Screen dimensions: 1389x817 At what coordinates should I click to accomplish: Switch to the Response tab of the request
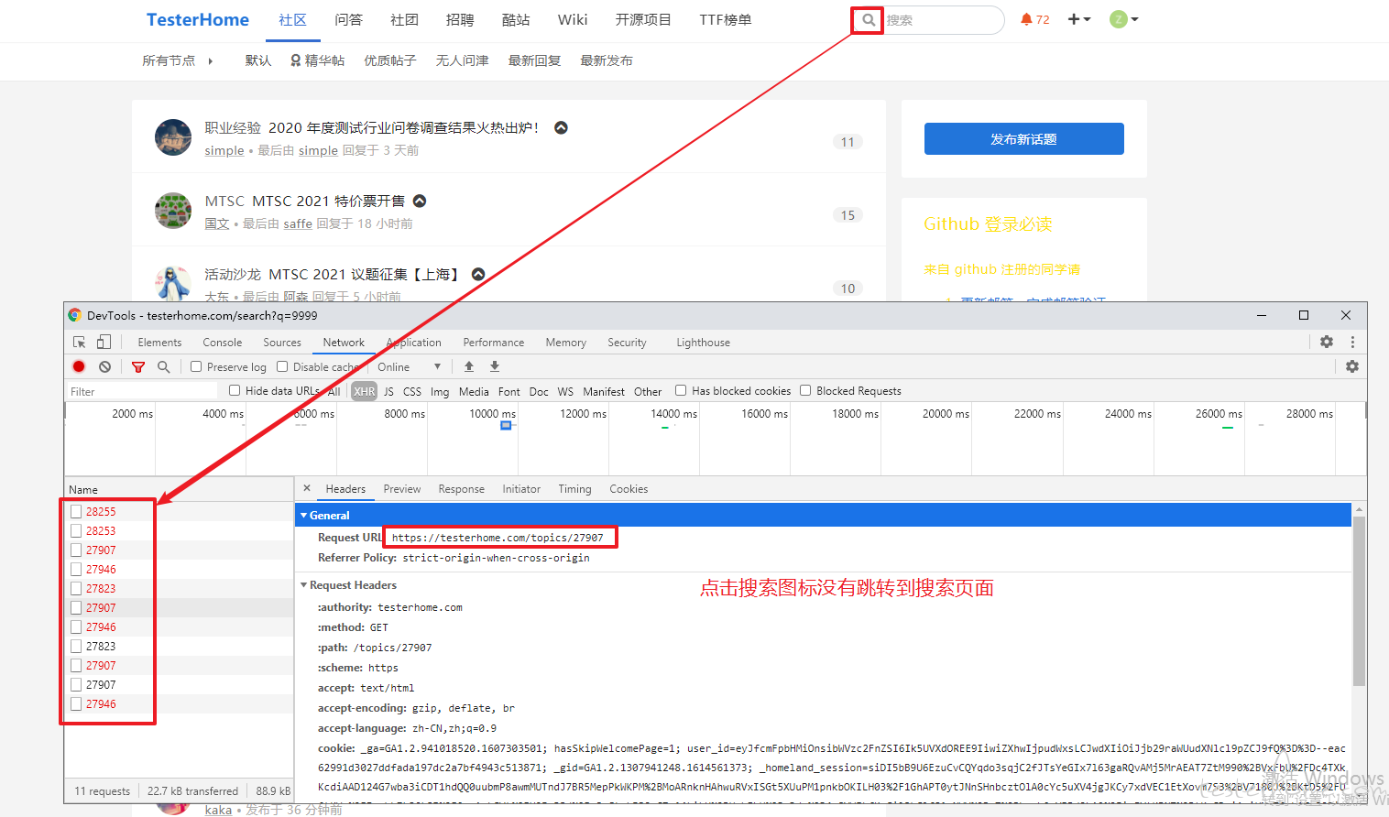tap(462, 489)
